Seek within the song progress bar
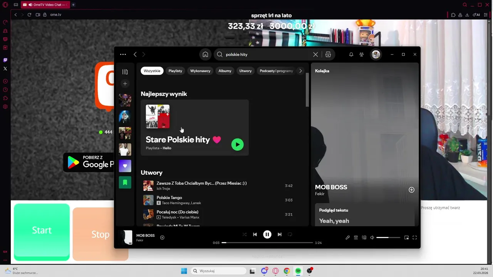493x277 pixels. point(267,243)
